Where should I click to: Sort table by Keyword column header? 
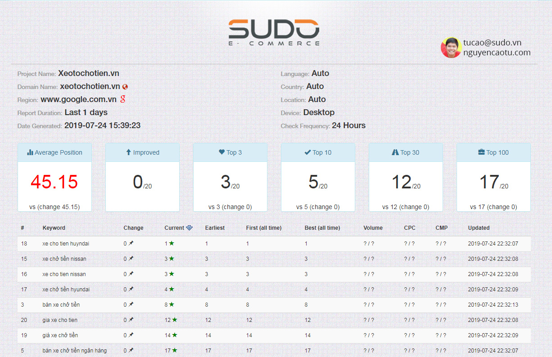[54, 228]
